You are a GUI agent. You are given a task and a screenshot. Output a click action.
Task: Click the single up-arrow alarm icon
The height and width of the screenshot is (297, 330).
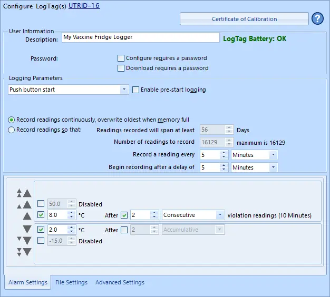[26, 215]
